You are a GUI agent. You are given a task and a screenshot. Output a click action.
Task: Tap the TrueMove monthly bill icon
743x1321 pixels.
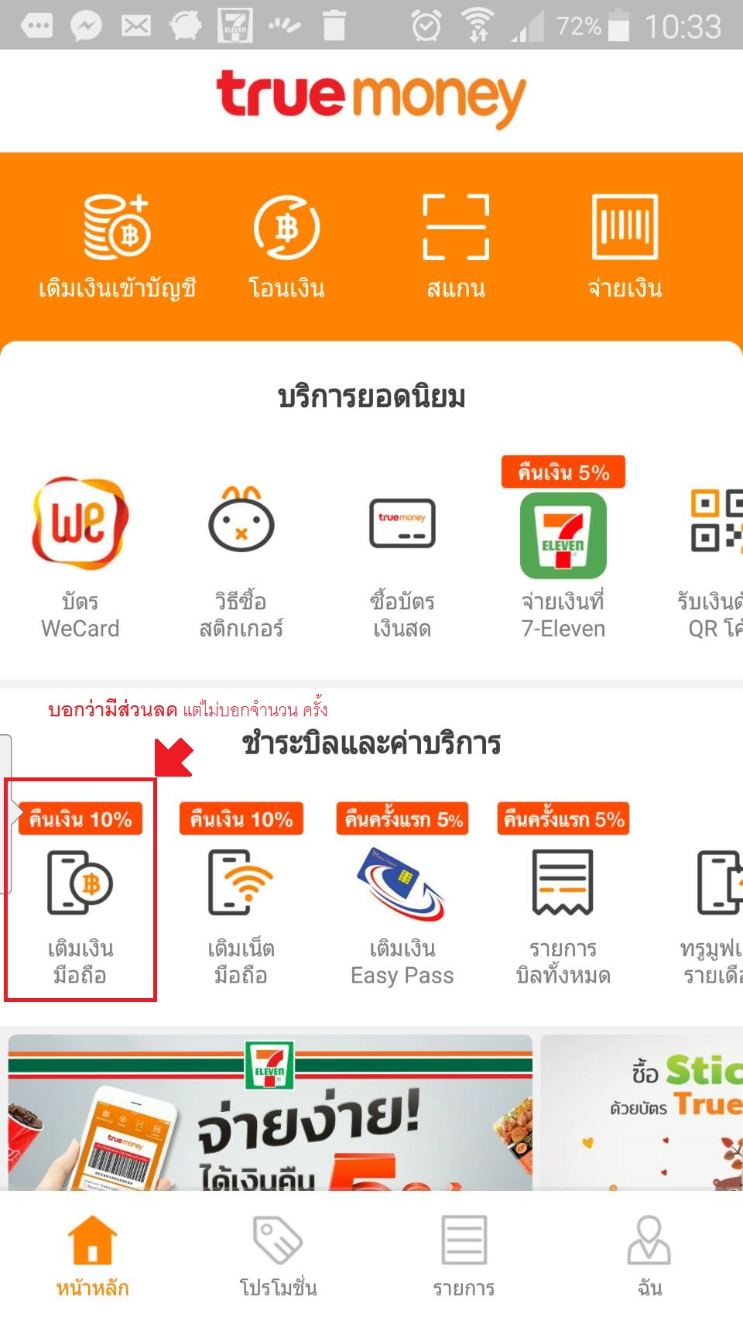pos(720,882)
